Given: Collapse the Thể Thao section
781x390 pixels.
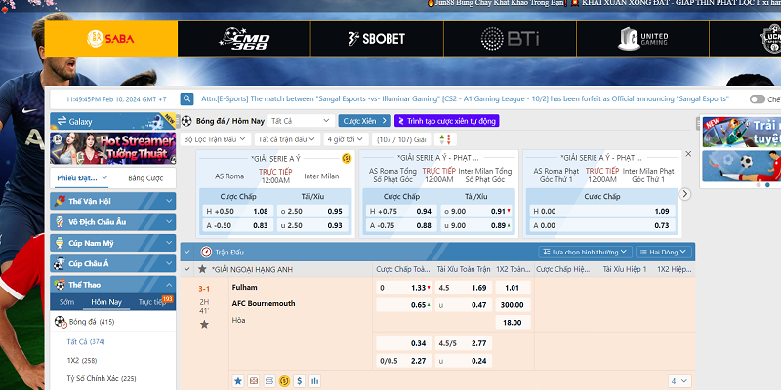Looking at the screenshot, I should click(113, 285).
